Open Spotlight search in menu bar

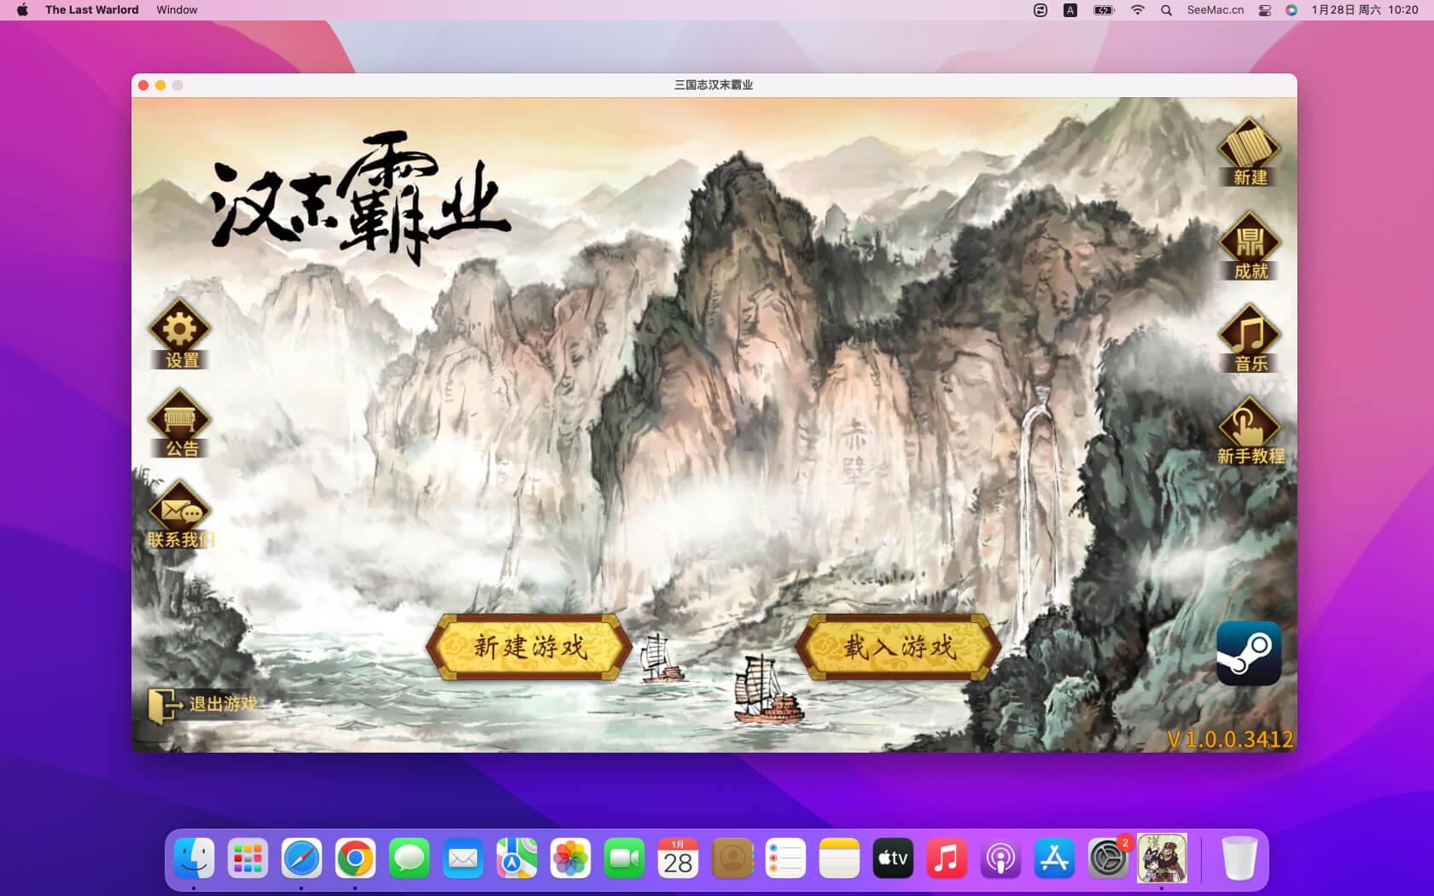[x=1166, y=10]
